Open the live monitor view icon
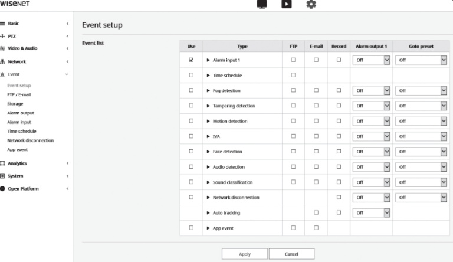 coord(262,4)
